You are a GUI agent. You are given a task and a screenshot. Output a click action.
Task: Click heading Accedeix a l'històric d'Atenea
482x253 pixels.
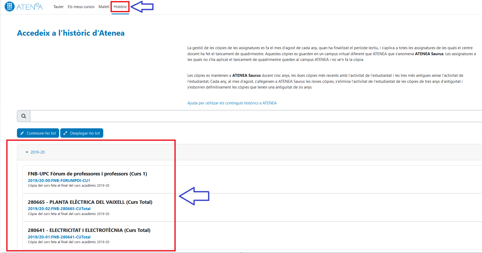click(x=71, y=33)
